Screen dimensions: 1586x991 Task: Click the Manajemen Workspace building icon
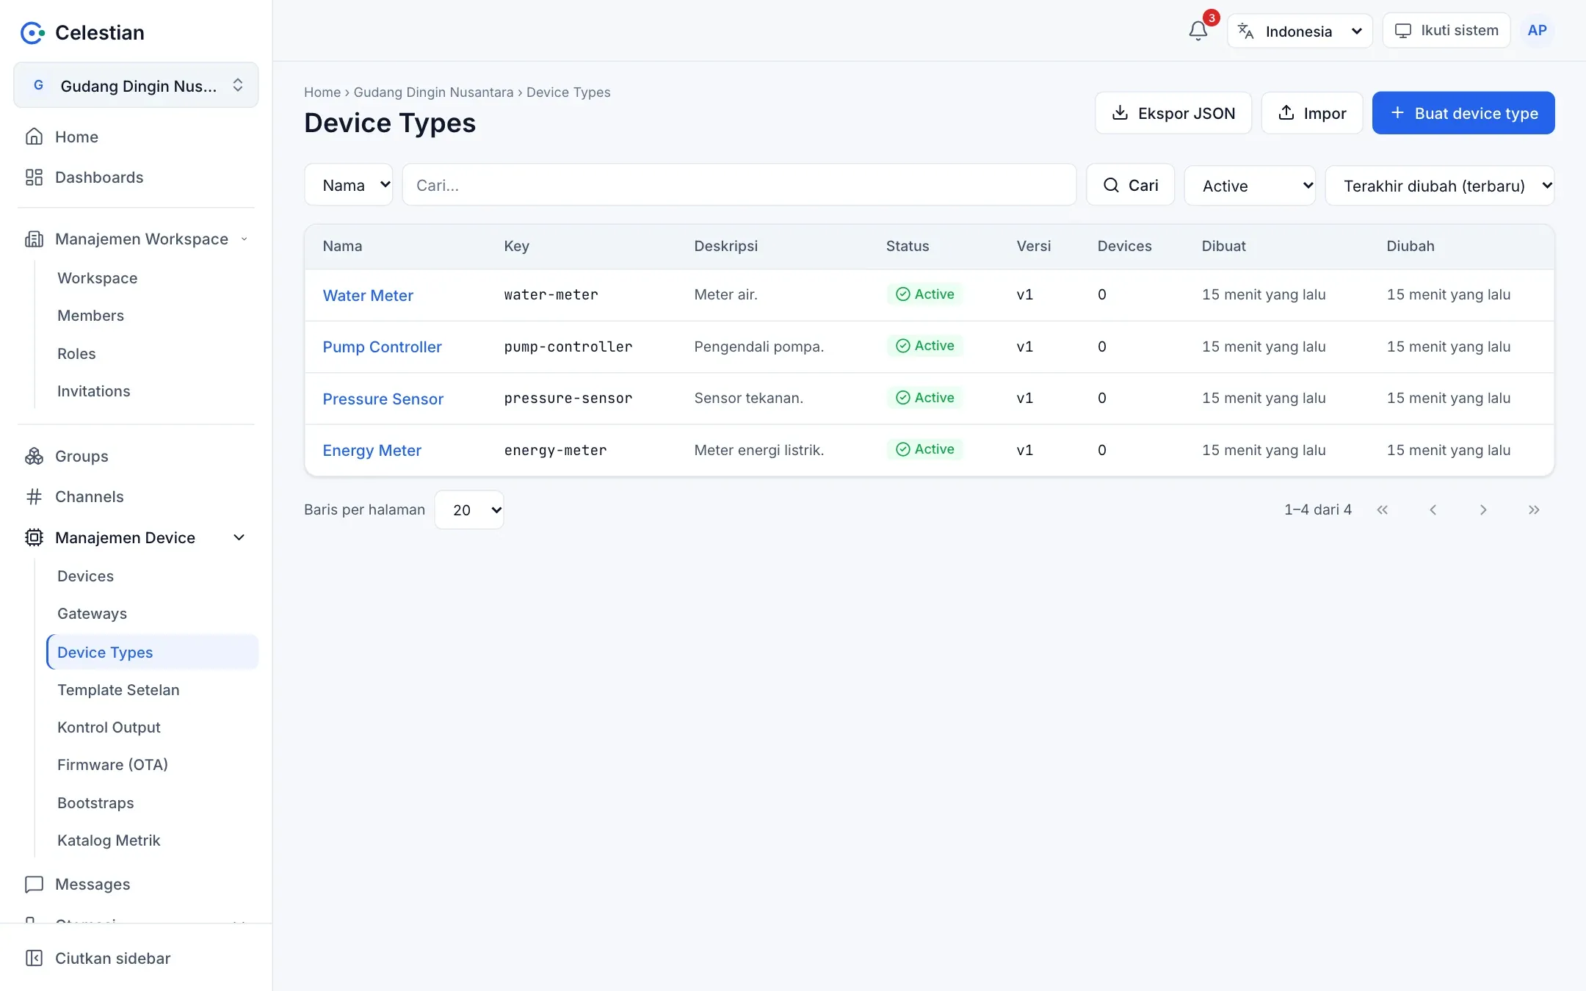pyautogui.click(x=34, y=239)
